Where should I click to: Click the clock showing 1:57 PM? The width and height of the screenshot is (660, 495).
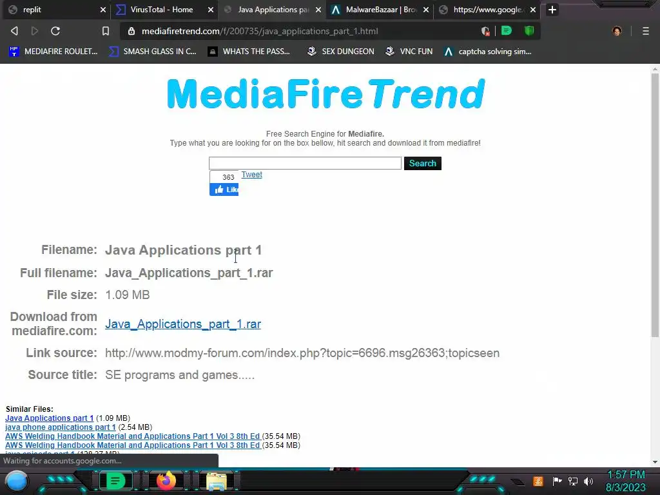pyautogui.click(x=626, y=475)
